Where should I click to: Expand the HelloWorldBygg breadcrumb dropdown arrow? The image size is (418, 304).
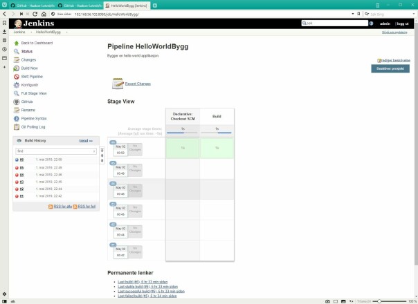tap(66, 32)
